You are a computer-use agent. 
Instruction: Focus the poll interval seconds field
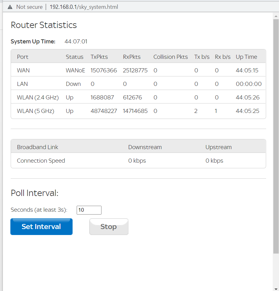(x=89, y=210)
